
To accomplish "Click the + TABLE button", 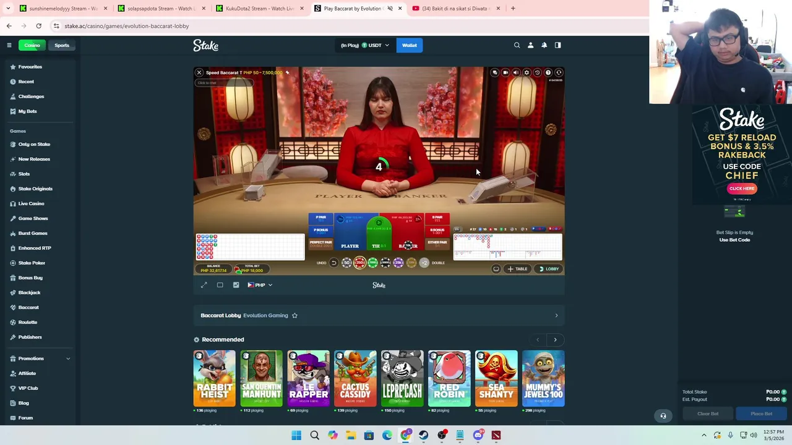I will (517, 269).
